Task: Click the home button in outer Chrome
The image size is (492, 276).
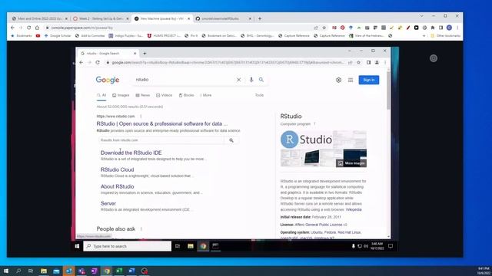Action: (x=37, y=28)
